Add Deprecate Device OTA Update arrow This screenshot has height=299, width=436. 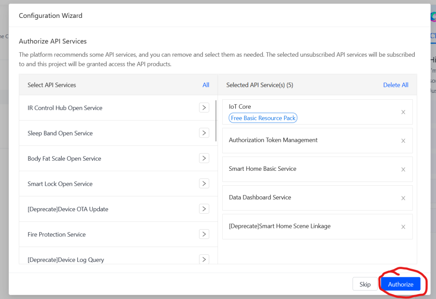click(x=204, y=209)
